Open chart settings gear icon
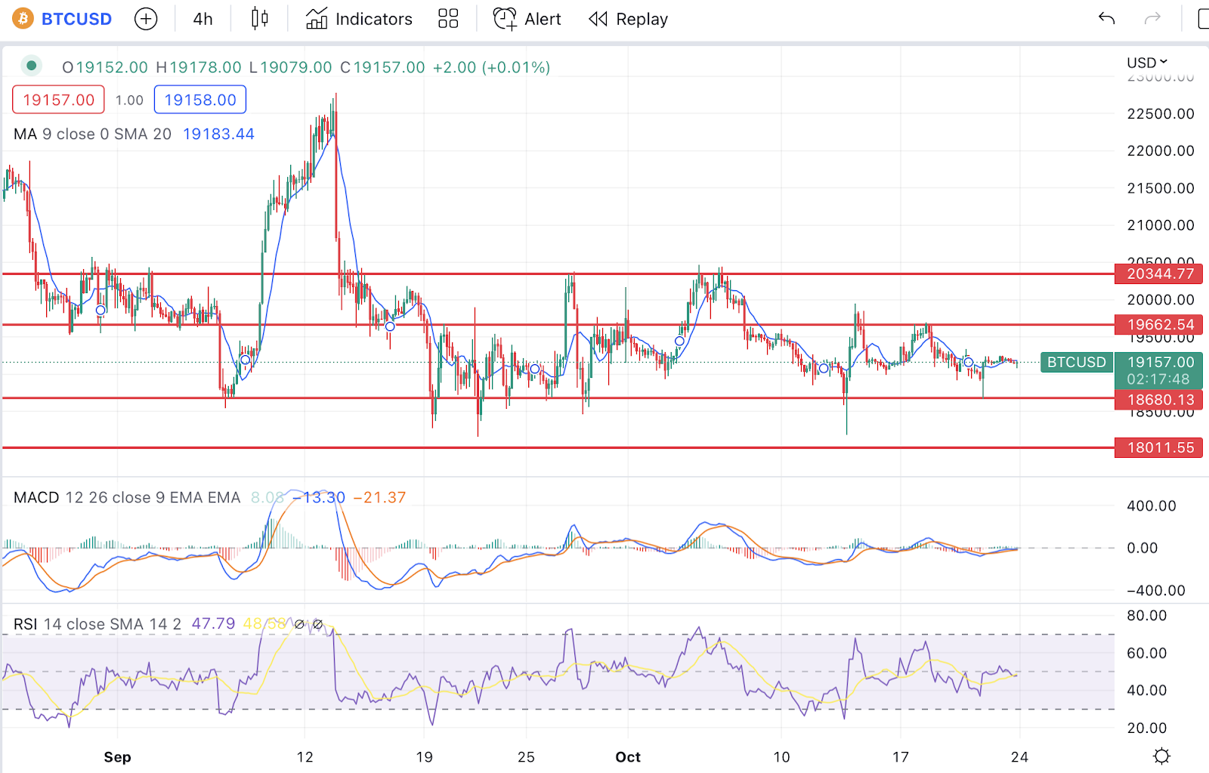Image resolution: width=1209 pixels, height=773 pixels. (x=1162, y=756)
